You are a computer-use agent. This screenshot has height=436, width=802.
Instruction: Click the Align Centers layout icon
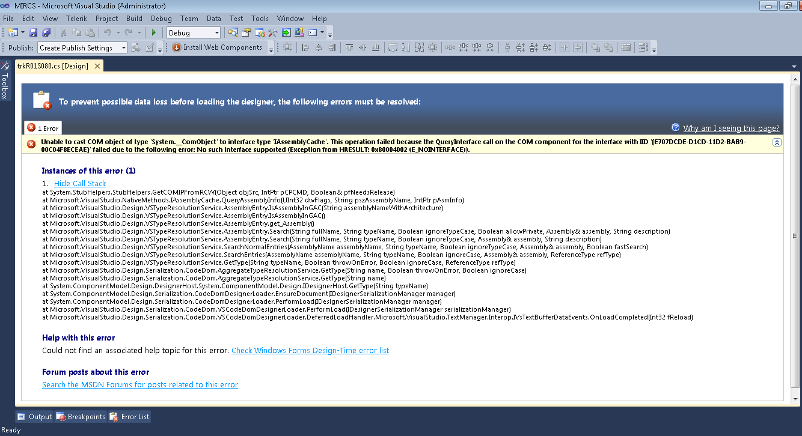tap(318, 47)
